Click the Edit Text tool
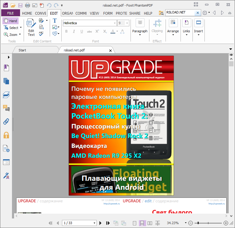 31,27
